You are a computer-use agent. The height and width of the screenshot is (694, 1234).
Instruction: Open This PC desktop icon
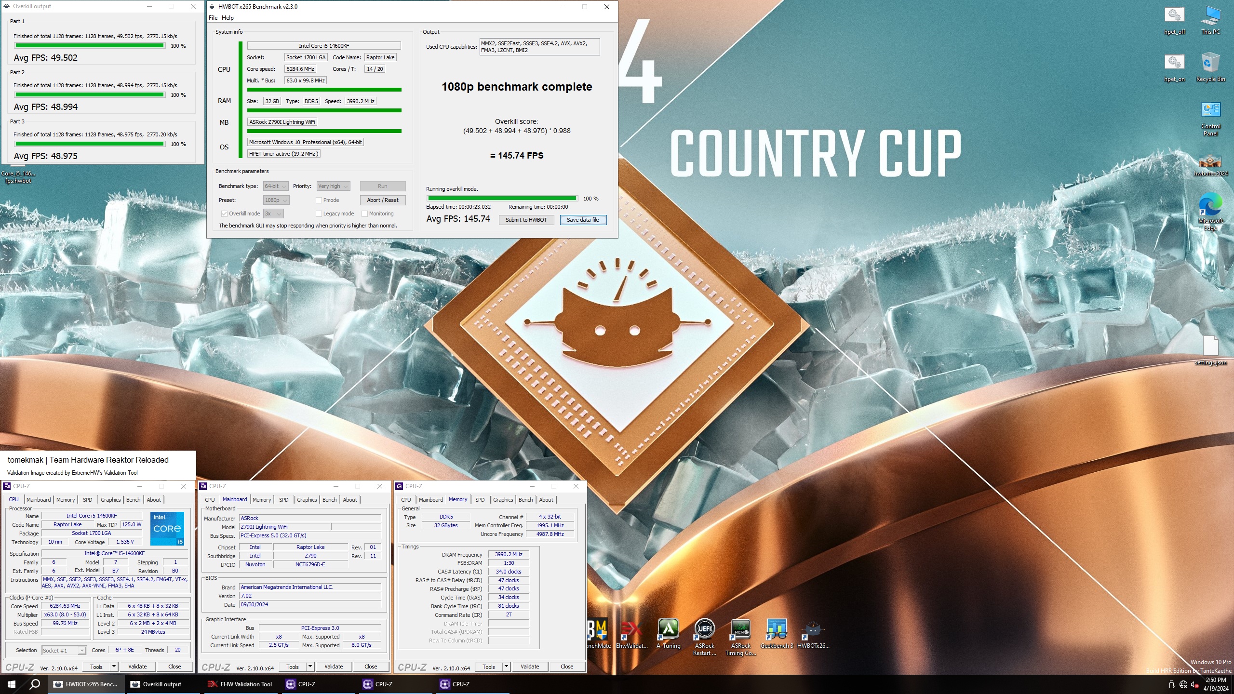pos(1210,20)
